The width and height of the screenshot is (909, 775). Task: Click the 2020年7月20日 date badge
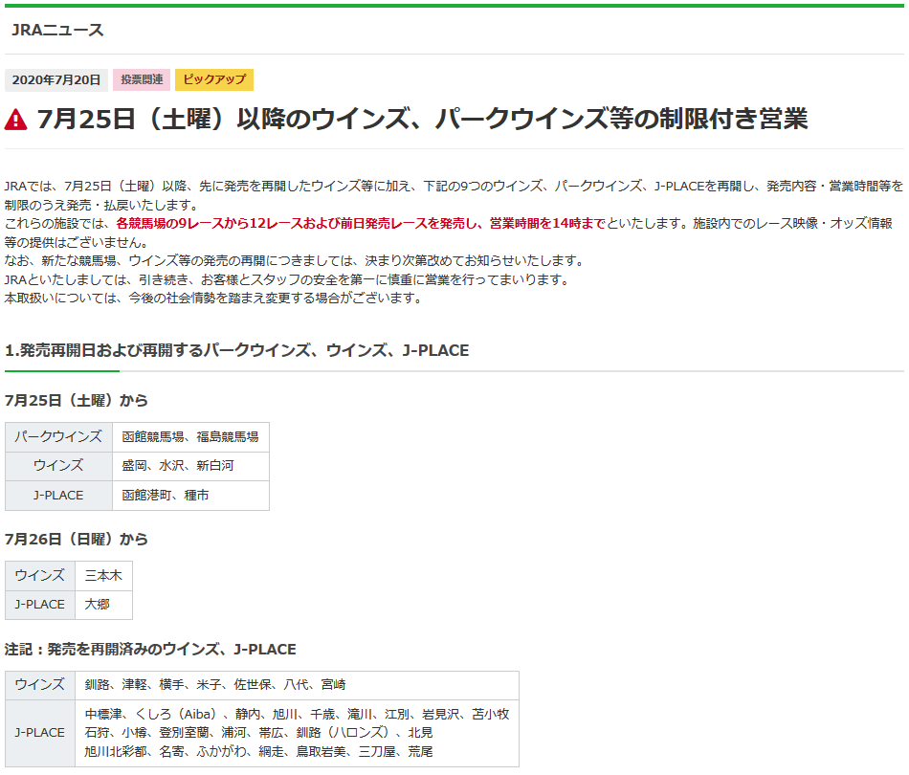(57, 80)
